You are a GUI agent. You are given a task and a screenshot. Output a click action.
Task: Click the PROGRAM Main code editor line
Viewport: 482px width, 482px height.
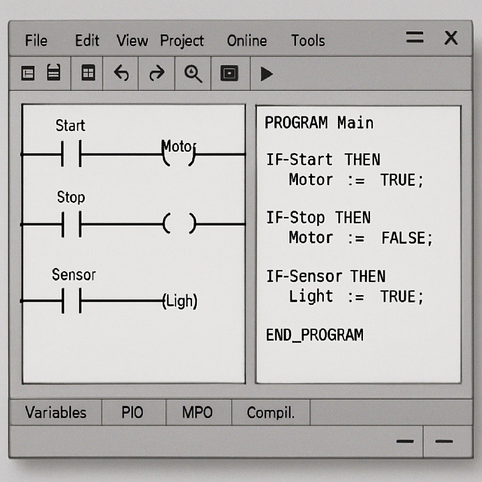(320, 123)
